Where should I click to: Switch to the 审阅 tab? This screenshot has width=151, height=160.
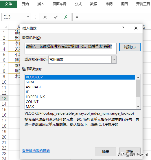pyautogui.click(x=109, y=4)
